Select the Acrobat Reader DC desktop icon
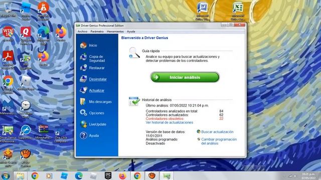 tap(8, 60)
